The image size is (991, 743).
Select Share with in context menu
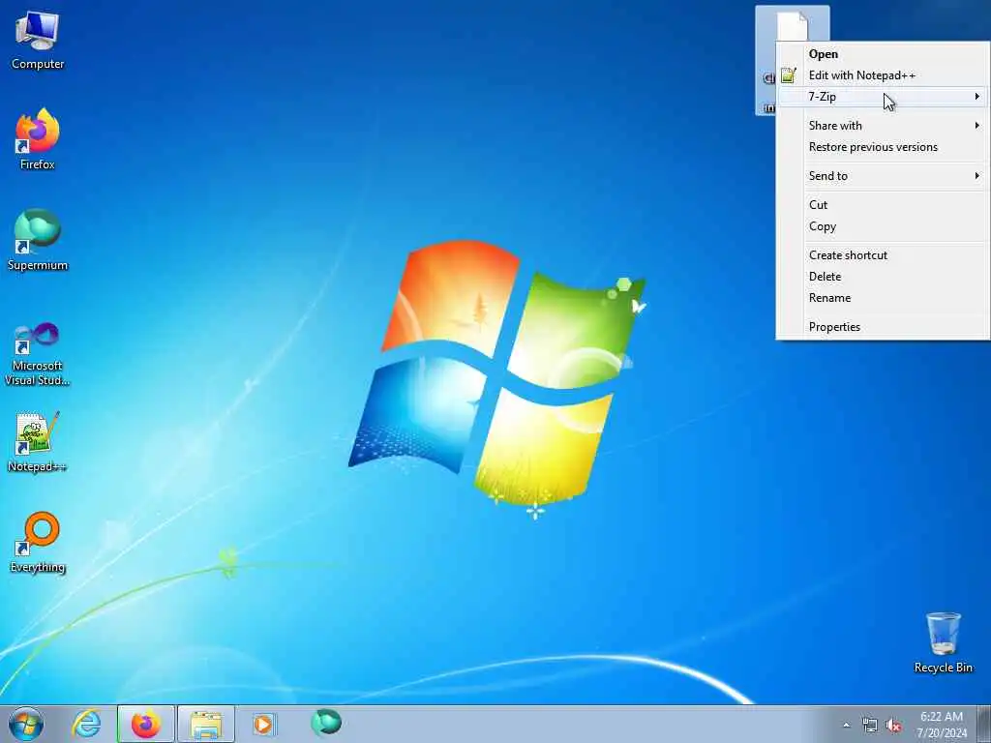tap(883, 126)
